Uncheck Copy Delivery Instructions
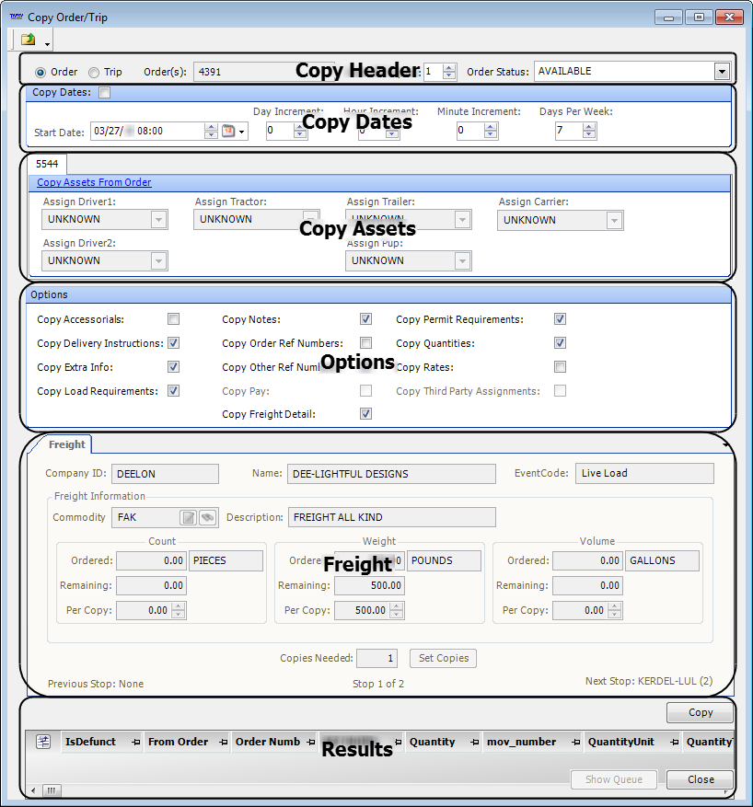 (173, 343)
